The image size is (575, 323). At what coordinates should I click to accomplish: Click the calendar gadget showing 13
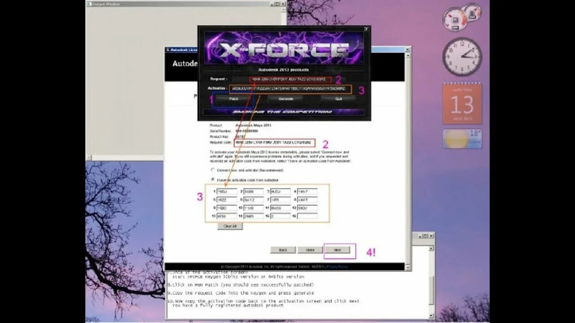[462, 104]
